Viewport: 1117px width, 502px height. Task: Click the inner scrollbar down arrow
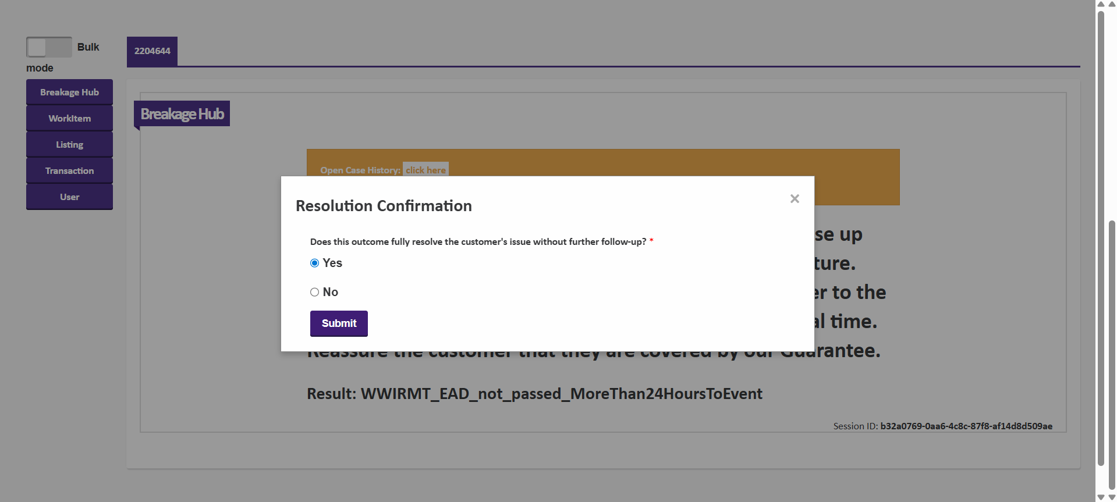point(1101,497)
